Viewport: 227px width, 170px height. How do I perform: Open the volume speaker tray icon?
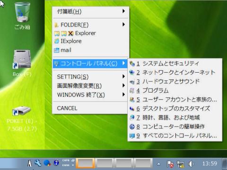point(191,164)
